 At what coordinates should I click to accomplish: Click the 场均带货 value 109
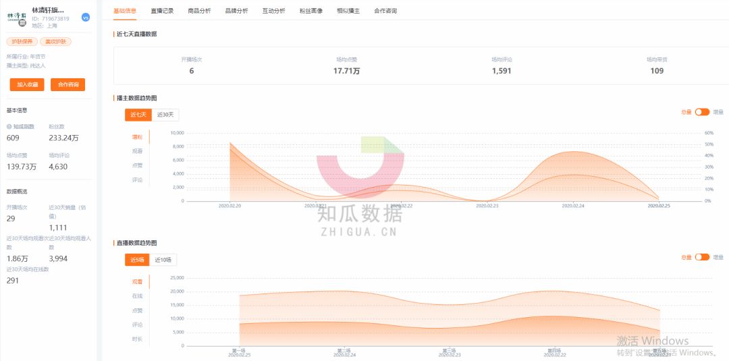[657, 71]
